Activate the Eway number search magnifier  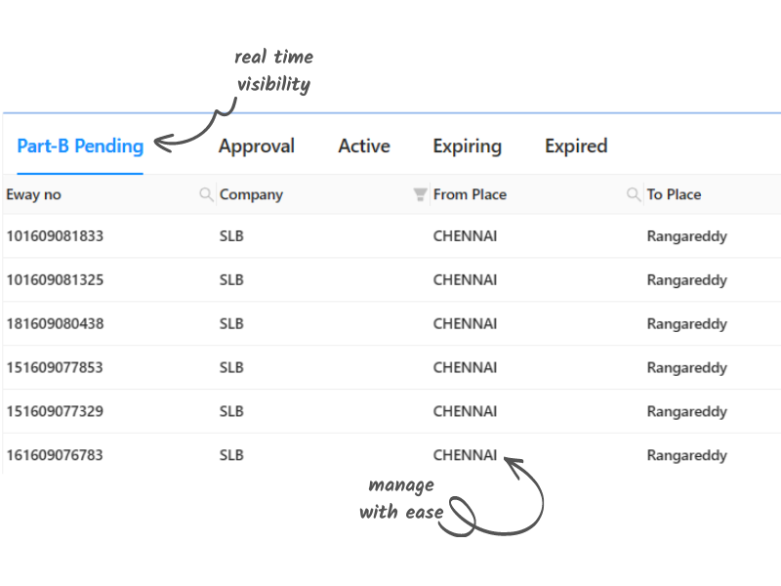point(206,194)
